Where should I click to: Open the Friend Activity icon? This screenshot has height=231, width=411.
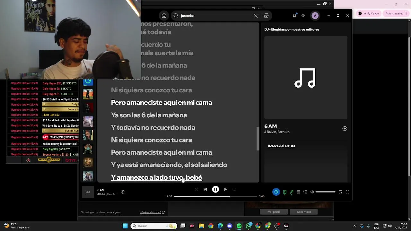[x=303, y=16]
